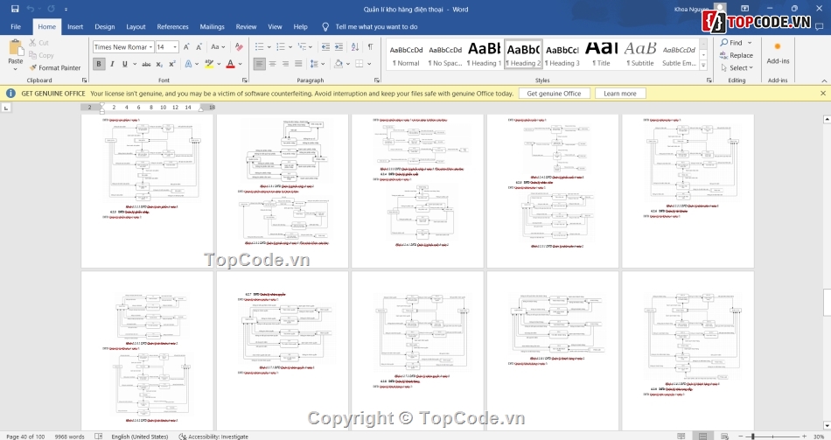Switch to the Layout tab
Image resolution: width=831 pixels, height=440 pixels.
coord(136,26)
